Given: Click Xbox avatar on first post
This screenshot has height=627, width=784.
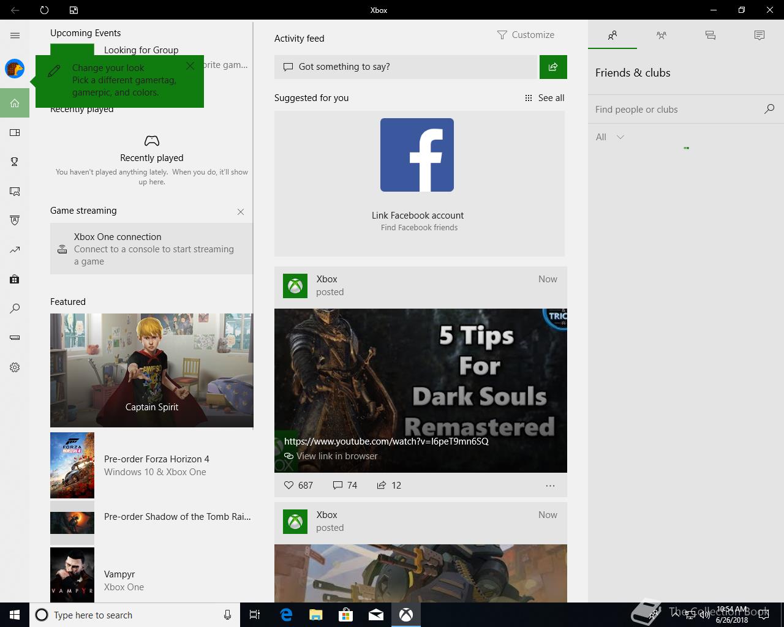Looking at the screenshot, I should coord(295,286).
